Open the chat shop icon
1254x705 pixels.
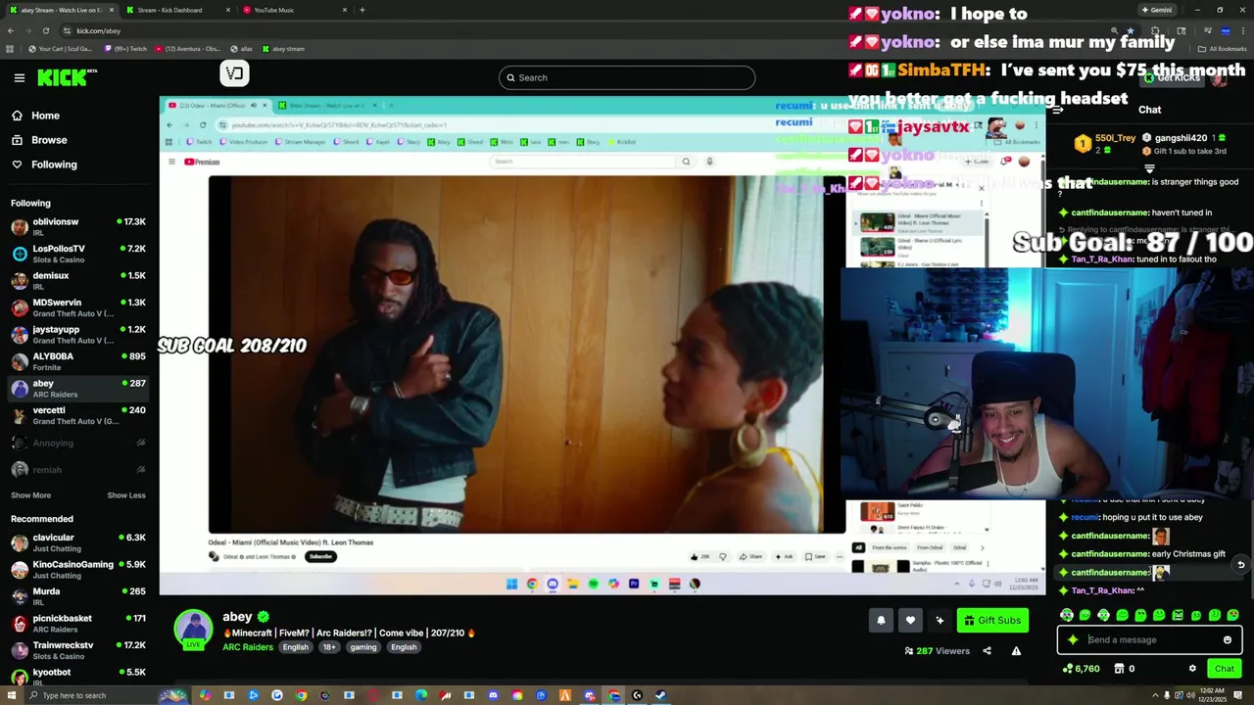pyautogui.click(x=1120, y=669)
